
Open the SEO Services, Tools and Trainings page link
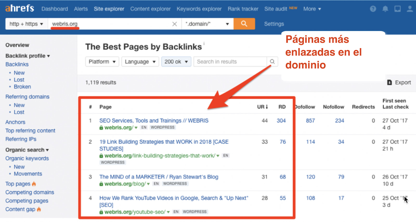pos(154,121)
